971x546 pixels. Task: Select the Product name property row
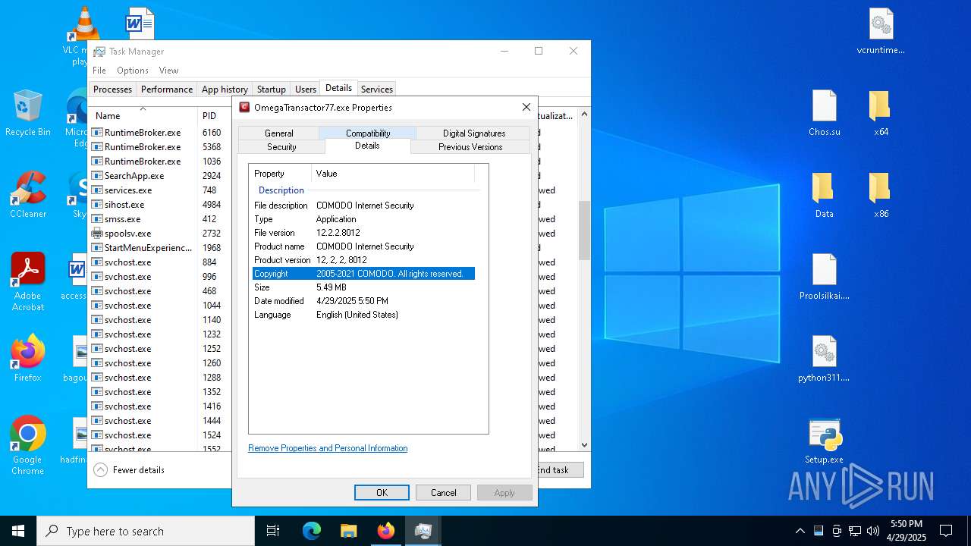(x=363, y=246)
